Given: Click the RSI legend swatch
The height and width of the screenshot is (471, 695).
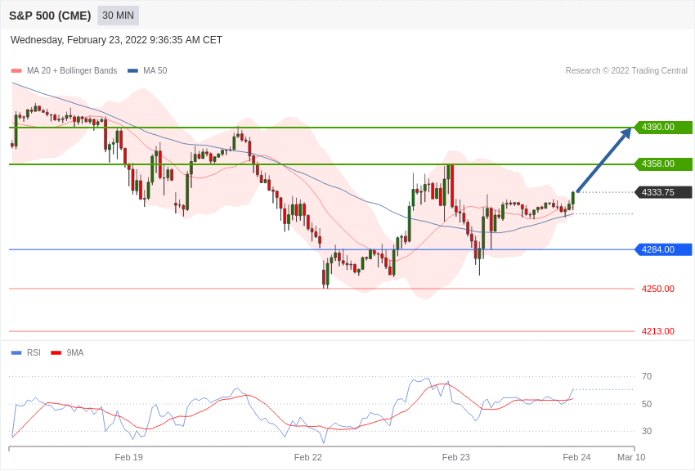Looking at the screenshot, I should tap(16, 353).
